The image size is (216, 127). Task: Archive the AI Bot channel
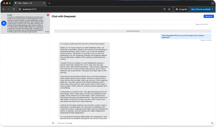point(48,32)
